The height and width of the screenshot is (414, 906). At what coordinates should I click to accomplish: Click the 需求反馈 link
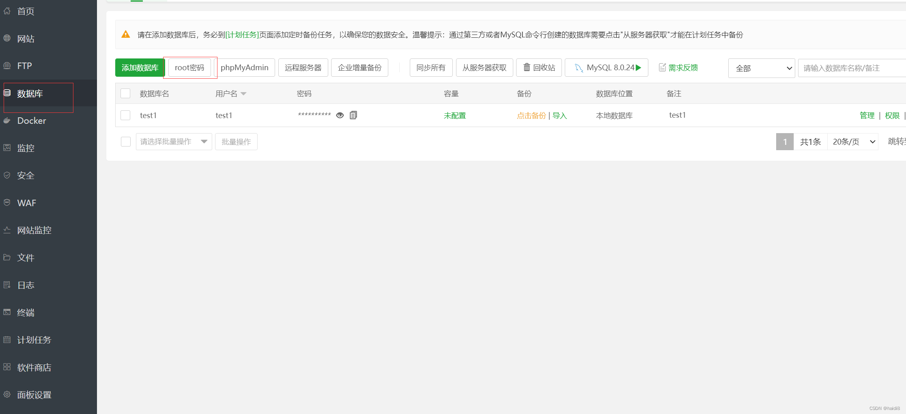coord(683,68)
